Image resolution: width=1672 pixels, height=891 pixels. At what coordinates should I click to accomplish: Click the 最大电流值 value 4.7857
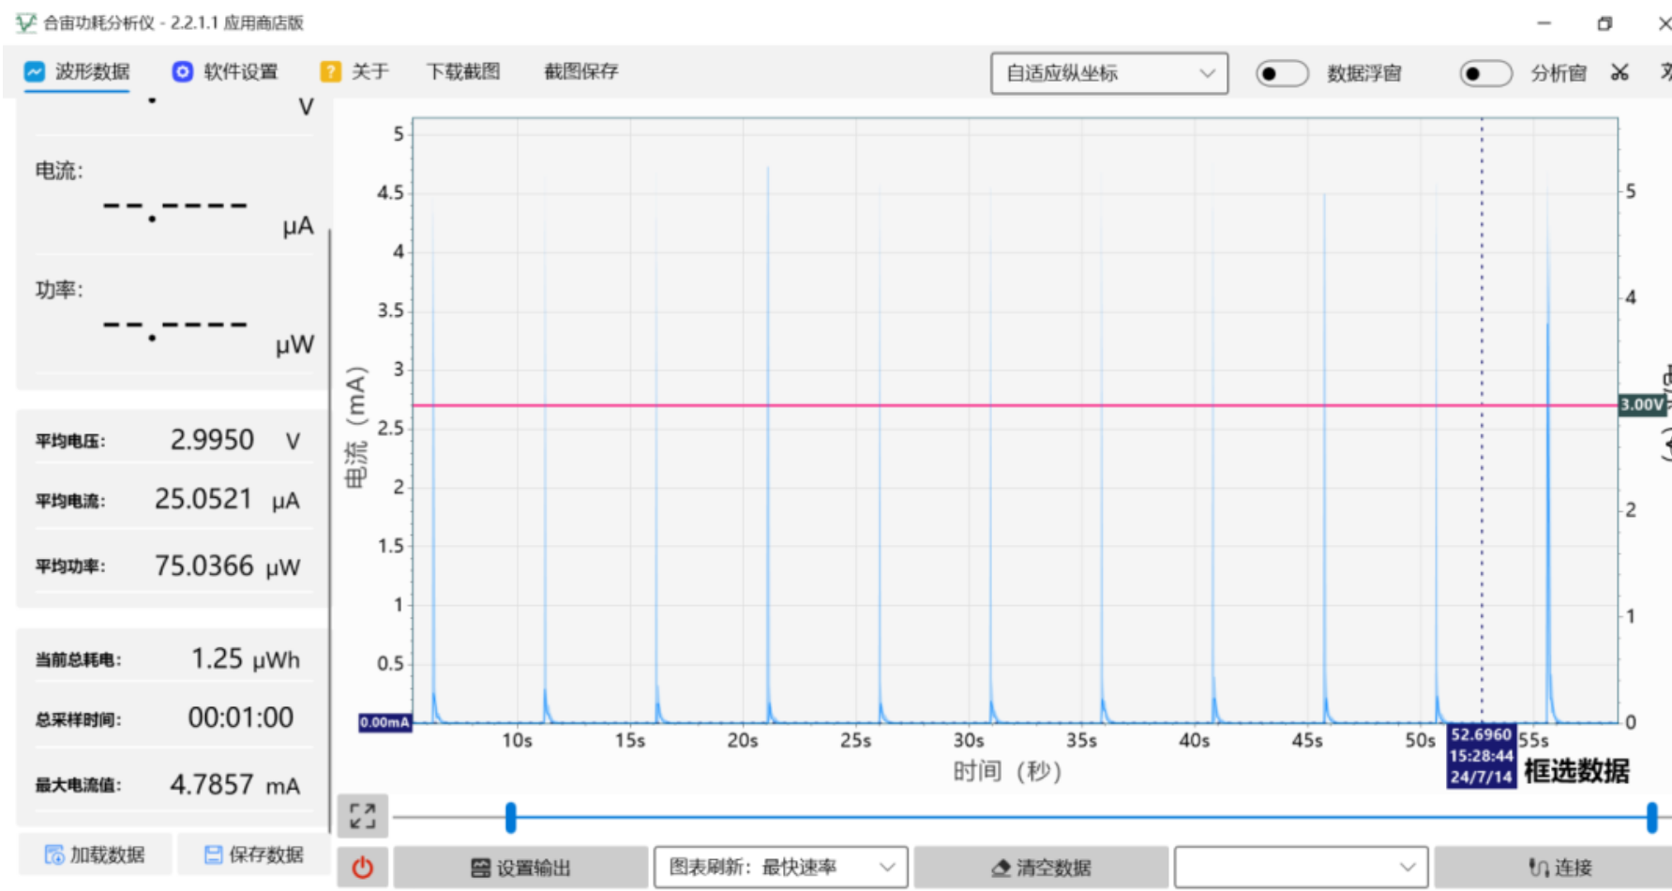coord(212,784)
